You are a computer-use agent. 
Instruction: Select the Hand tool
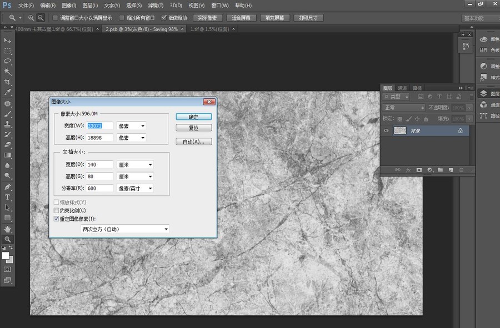7,229
